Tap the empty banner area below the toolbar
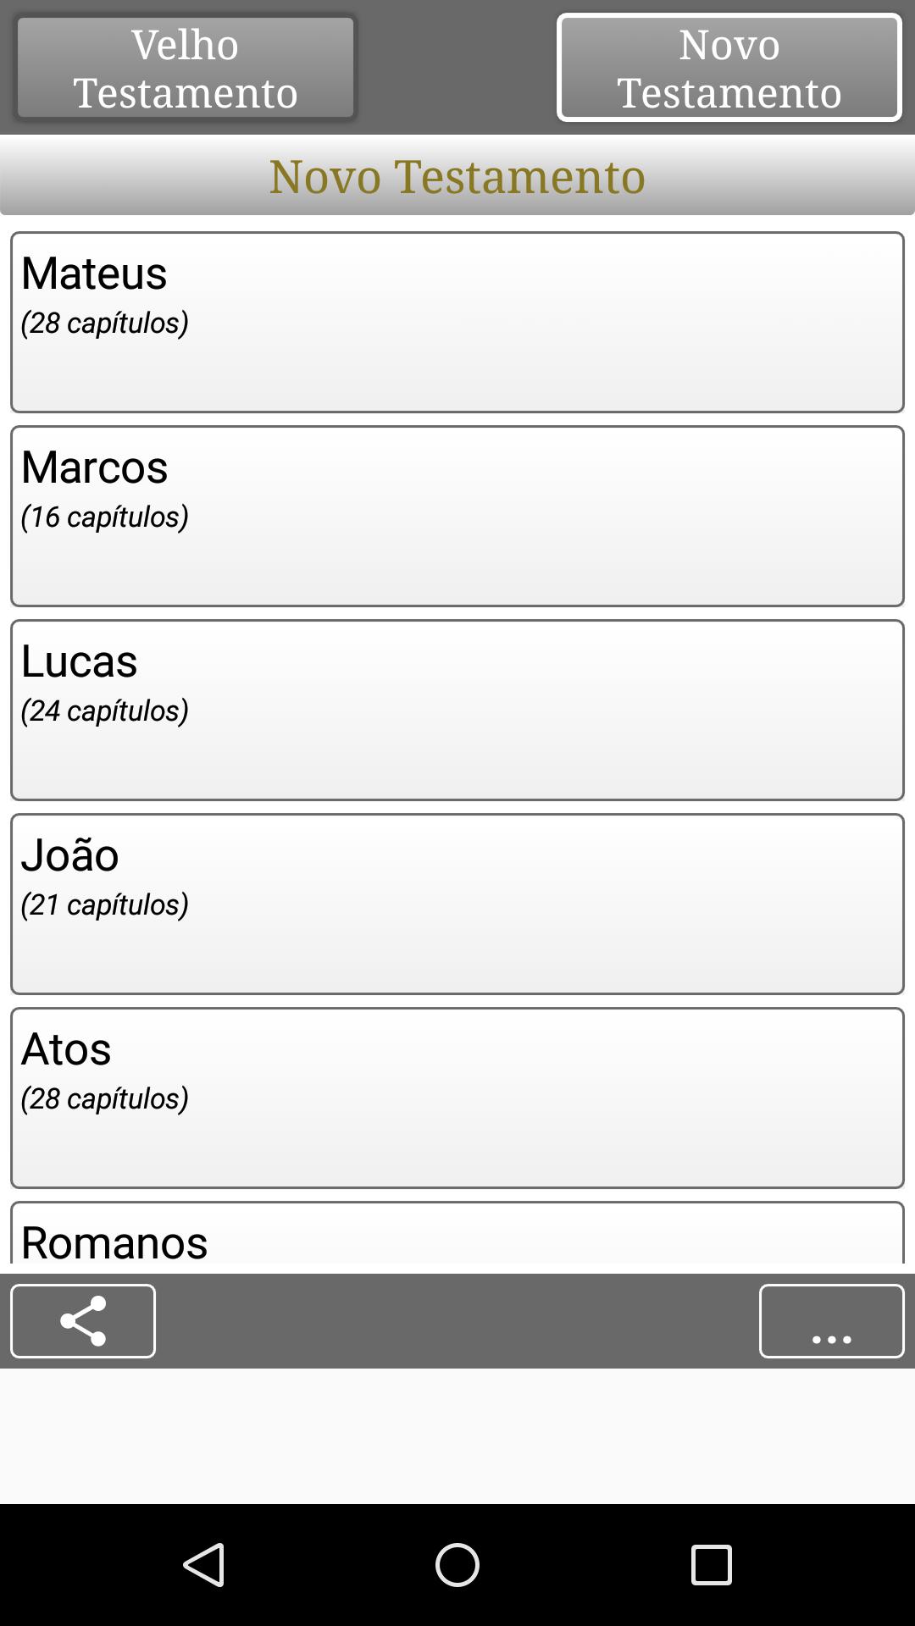Screen dimensions: 915x1626 pos(457,1435)
